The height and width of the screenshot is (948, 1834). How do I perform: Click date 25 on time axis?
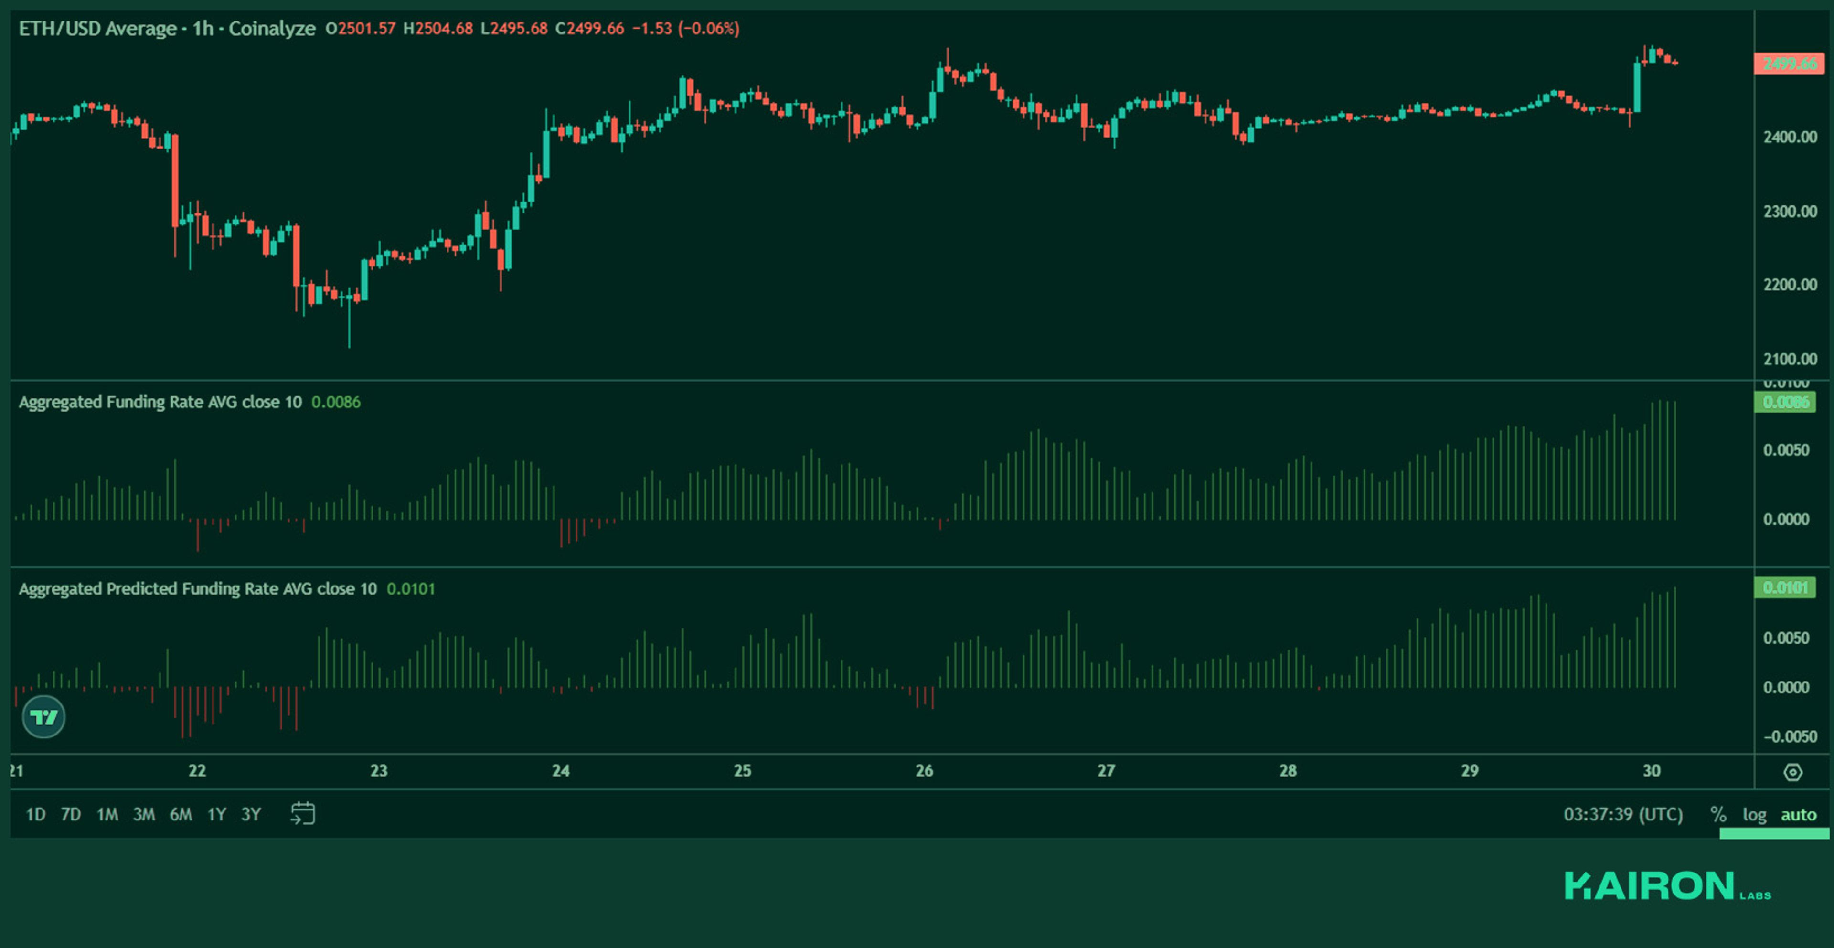[x=743, y=771]
